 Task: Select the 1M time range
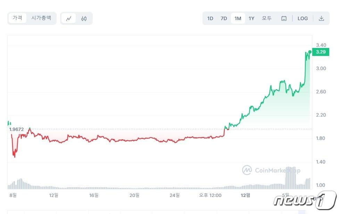pyautogui.click(x=238, y=18)
